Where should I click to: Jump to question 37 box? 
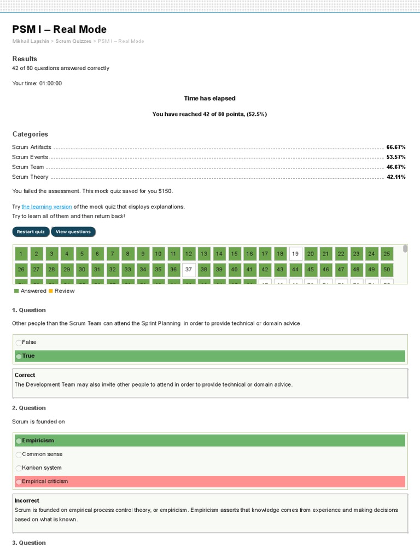tap(189, 270)
